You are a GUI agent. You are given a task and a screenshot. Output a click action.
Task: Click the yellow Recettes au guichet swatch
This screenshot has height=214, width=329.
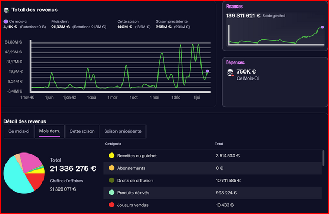(x=112, y=156)
